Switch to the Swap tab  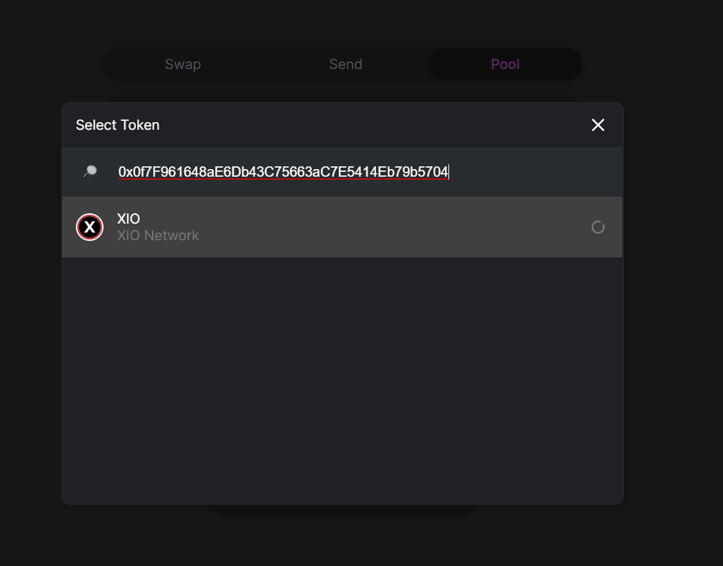(x=183, y=64)
